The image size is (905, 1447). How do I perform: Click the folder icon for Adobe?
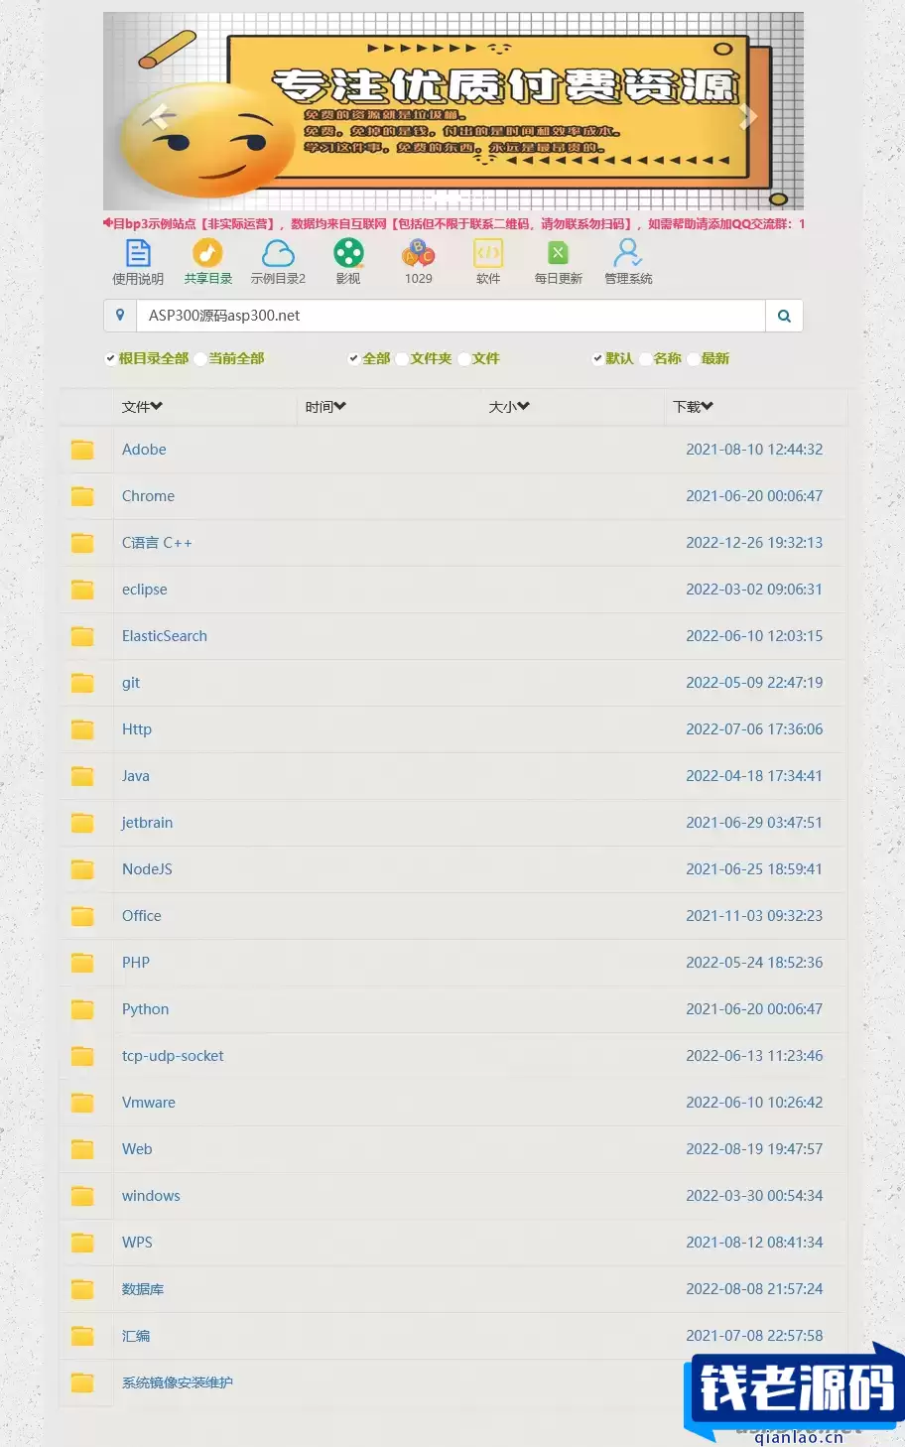[x=82, y=450]
